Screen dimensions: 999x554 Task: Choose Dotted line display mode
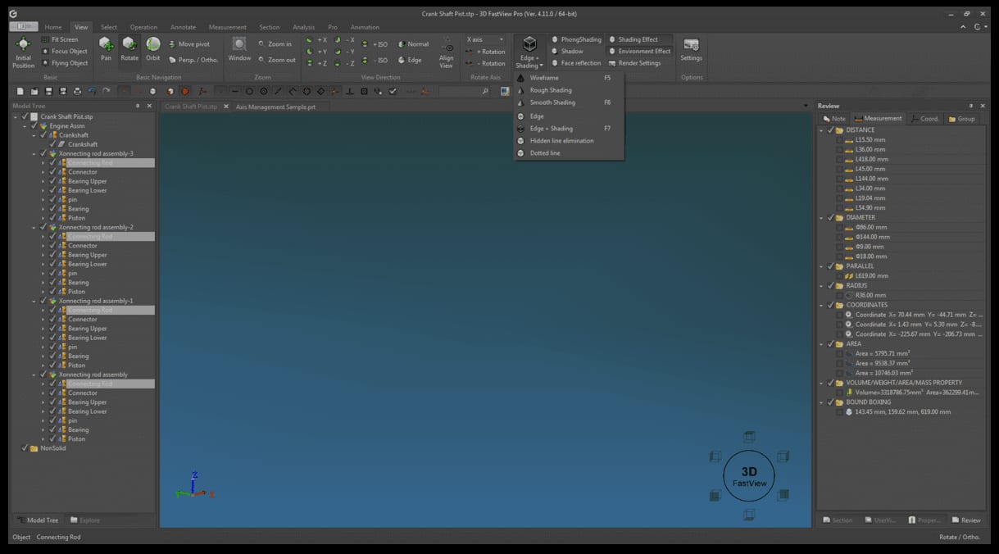tap(569, 153)
